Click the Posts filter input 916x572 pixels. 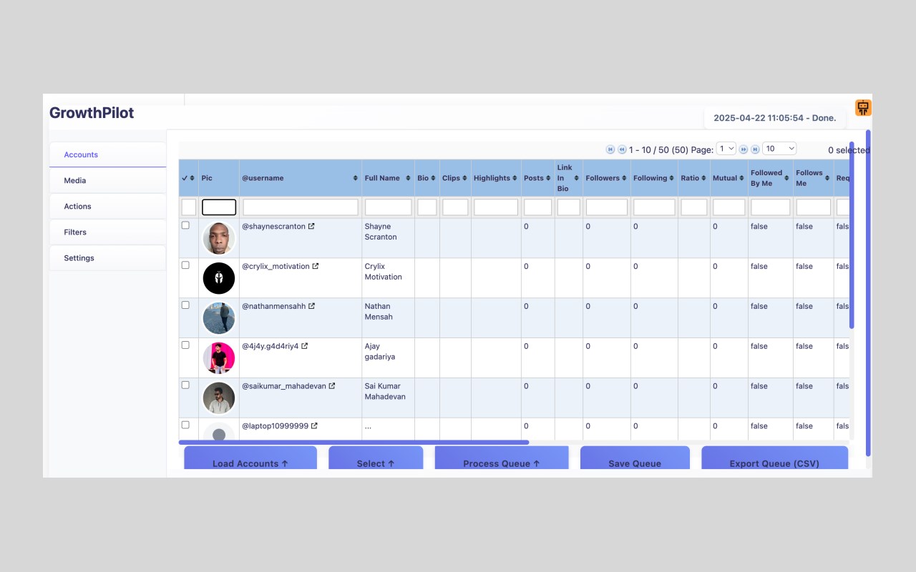tap(537, 207)
